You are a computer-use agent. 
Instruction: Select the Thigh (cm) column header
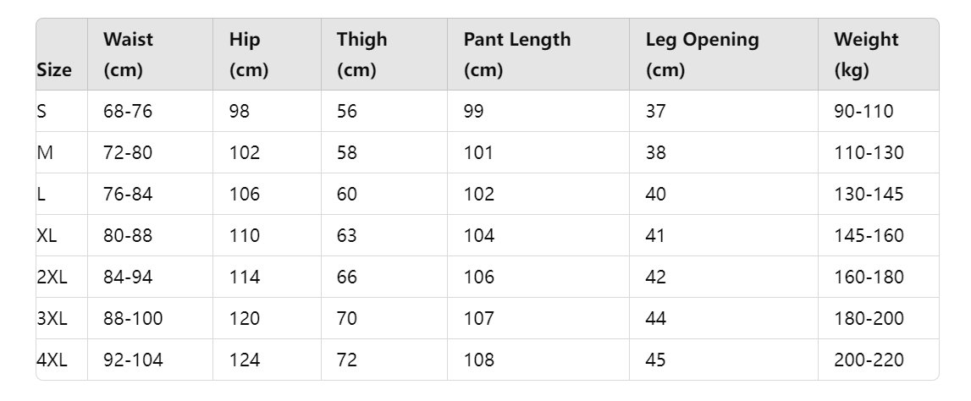point(362,54)
